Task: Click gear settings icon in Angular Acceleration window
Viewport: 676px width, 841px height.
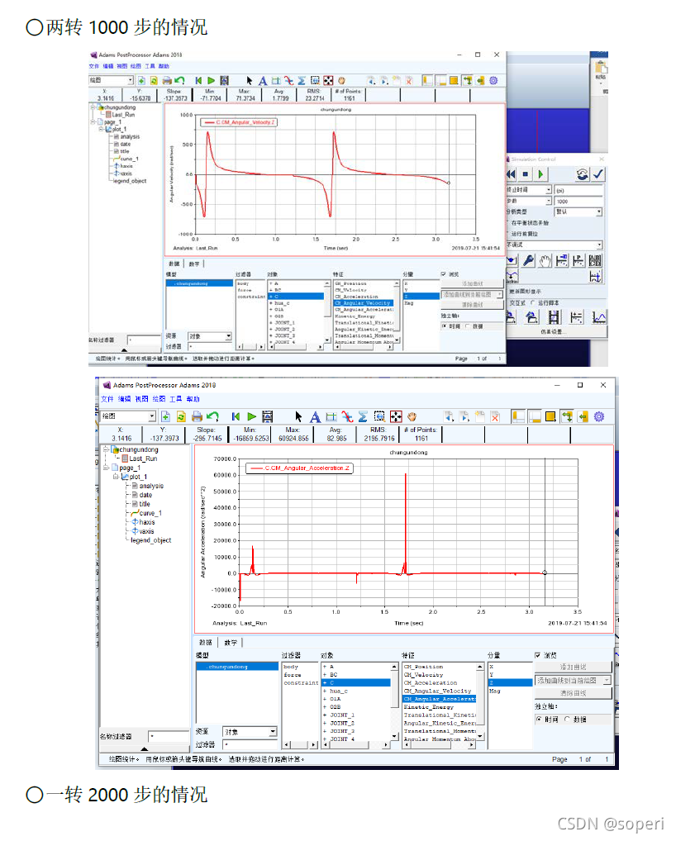Action: (599, 416)
